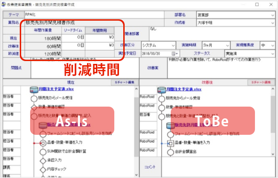Click into the コメント text area
The height and width of the screenshot is (178, 278).
(x=218, y=167)
